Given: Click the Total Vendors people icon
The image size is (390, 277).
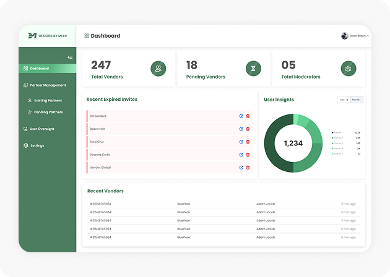Looking at the screenshot, I should click(158, 69).
